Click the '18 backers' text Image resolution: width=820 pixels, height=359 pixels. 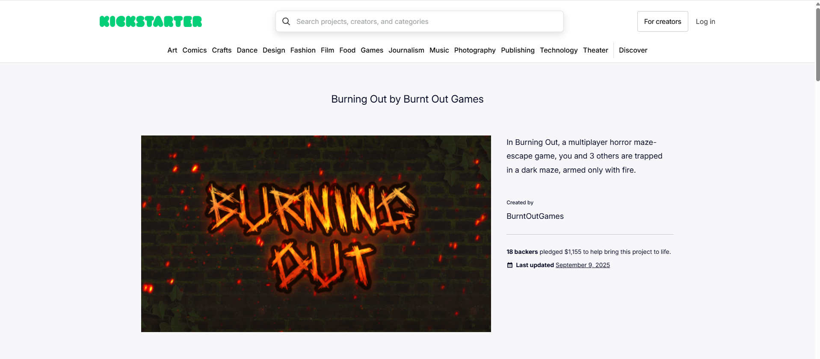tap(522, 252)
